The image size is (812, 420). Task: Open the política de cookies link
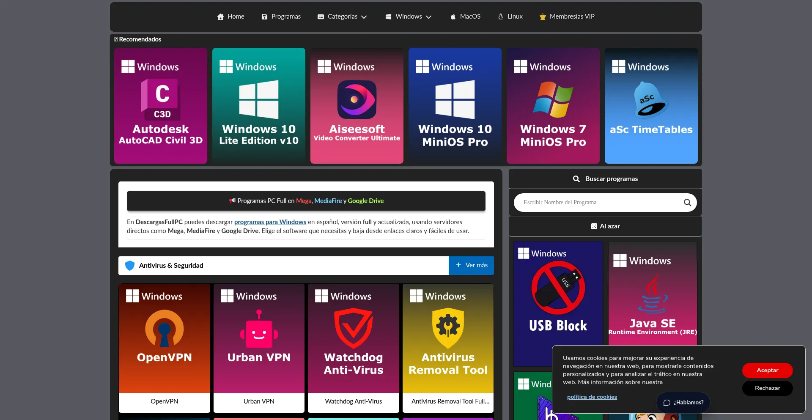click(x=592, y=397)
